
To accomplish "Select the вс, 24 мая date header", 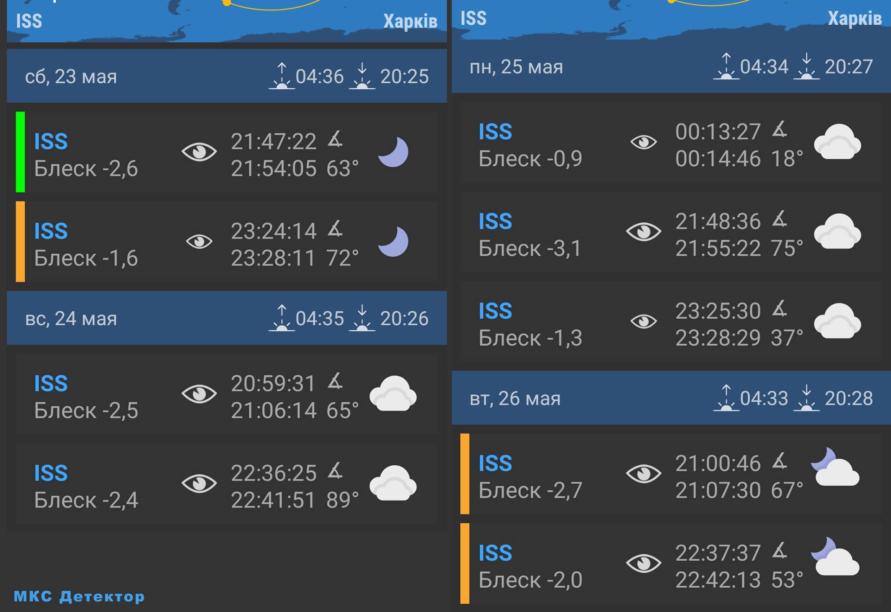I will coord(227,318).
